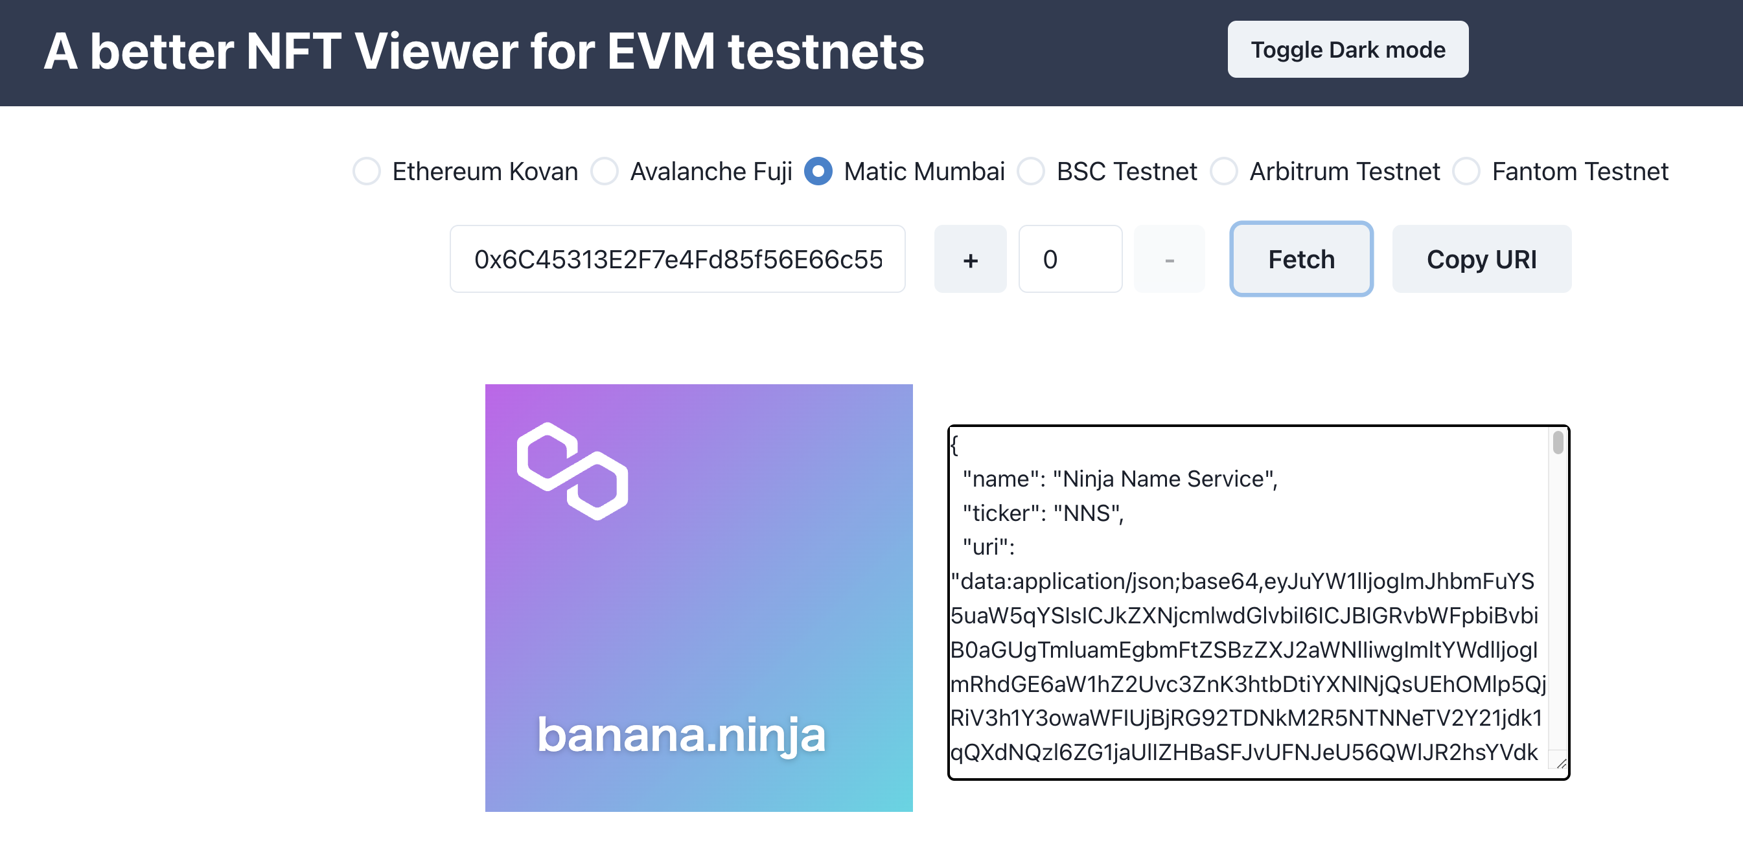
Task: Select the Ethereum Kovan radio button
Action: pos(367,171)
